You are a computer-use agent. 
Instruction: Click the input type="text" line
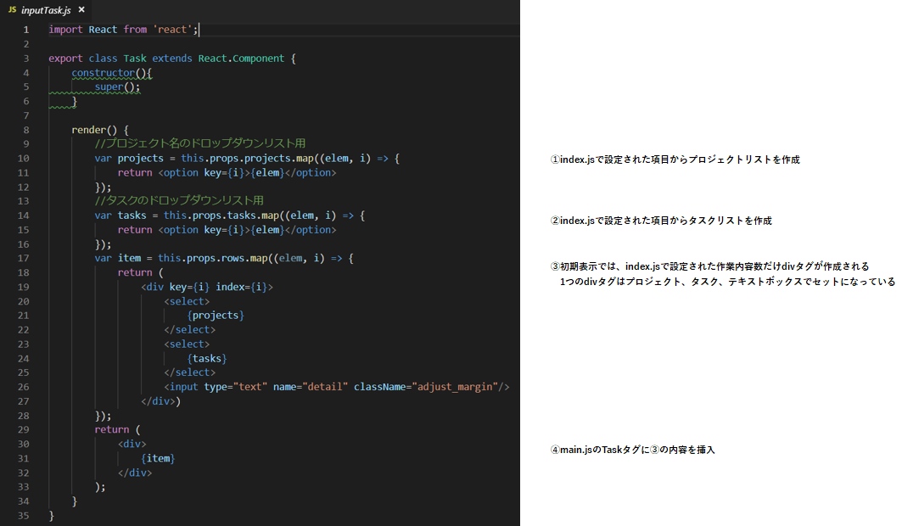337,387
